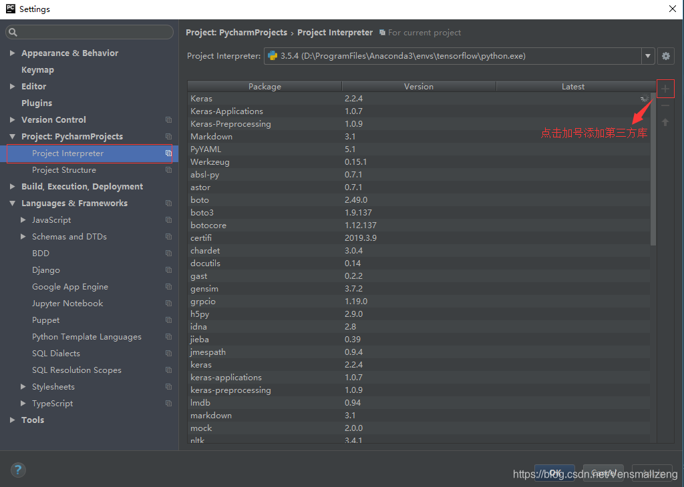Viewport: 684px width, 487px height.
Task: Expand the Tools section
Action: coord(12,420)
